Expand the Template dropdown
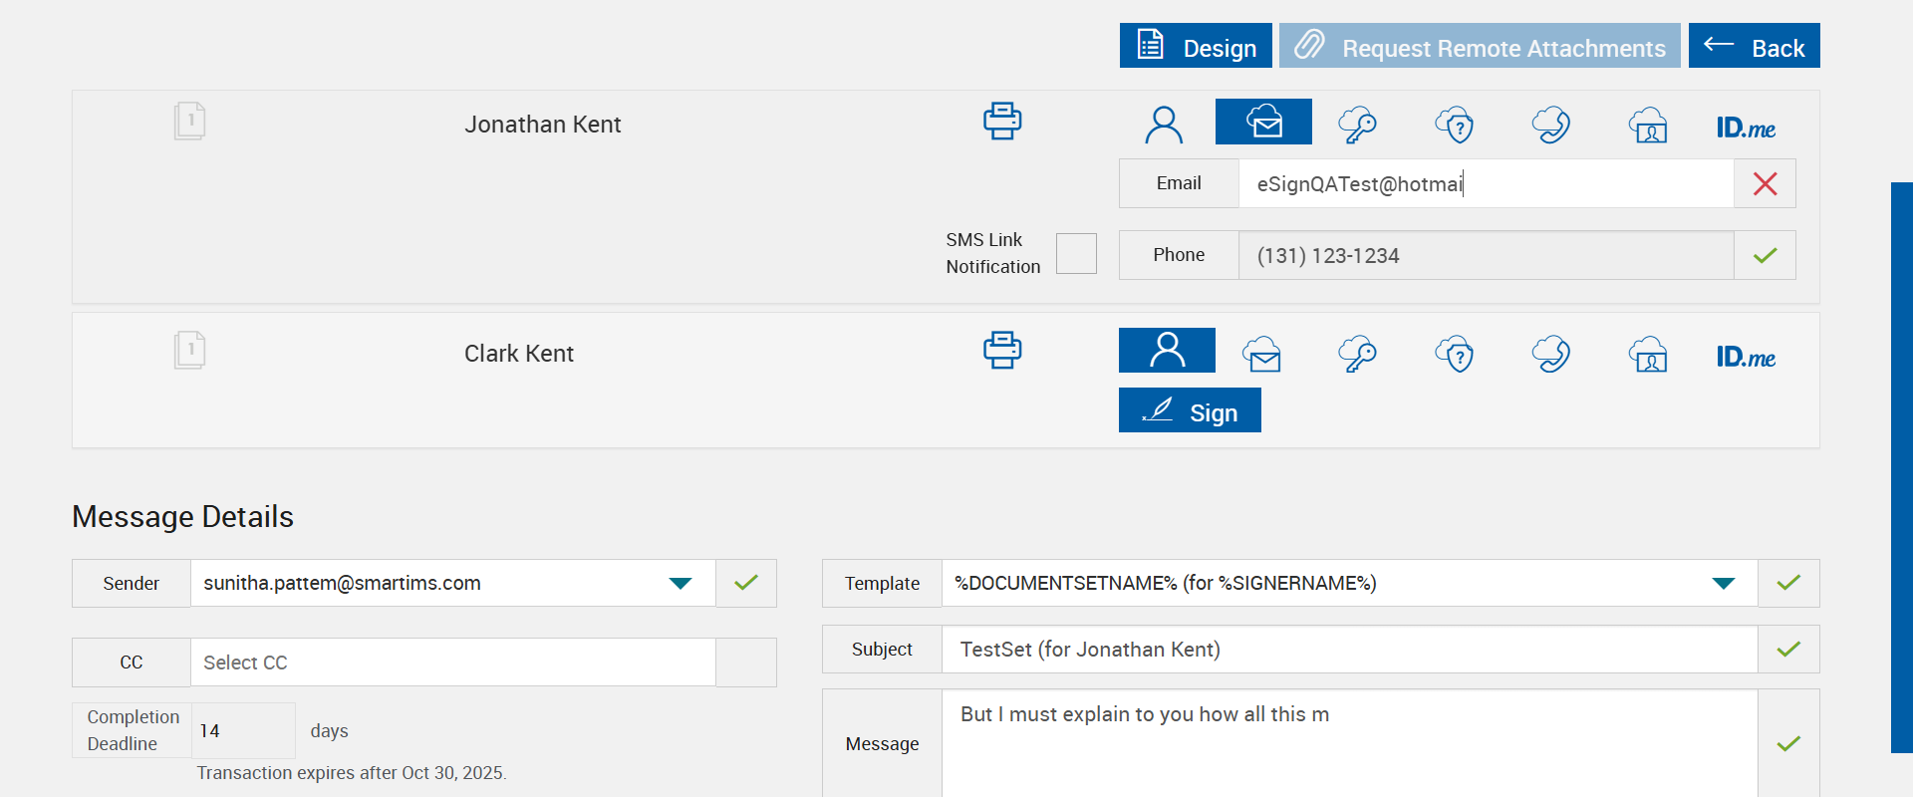This screenshot has height=797, width=1913. coord(1723,584)
